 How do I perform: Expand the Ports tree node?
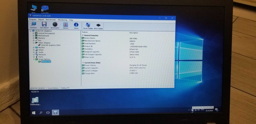[x=33, y=57]
